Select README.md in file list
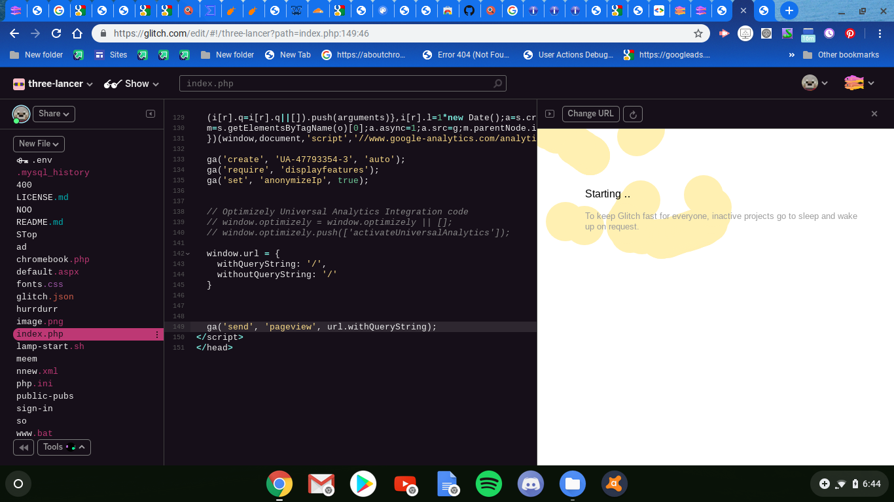894x502 pixels. point(40,222)
